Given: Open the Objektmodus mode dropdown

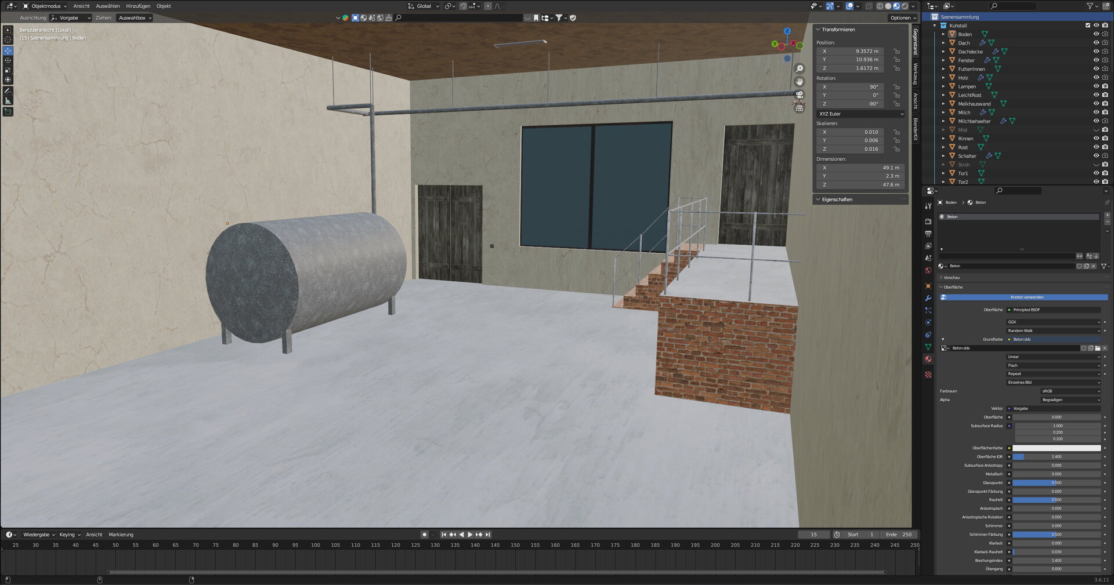Looking at the screenshot, I should tap(45, 6).
